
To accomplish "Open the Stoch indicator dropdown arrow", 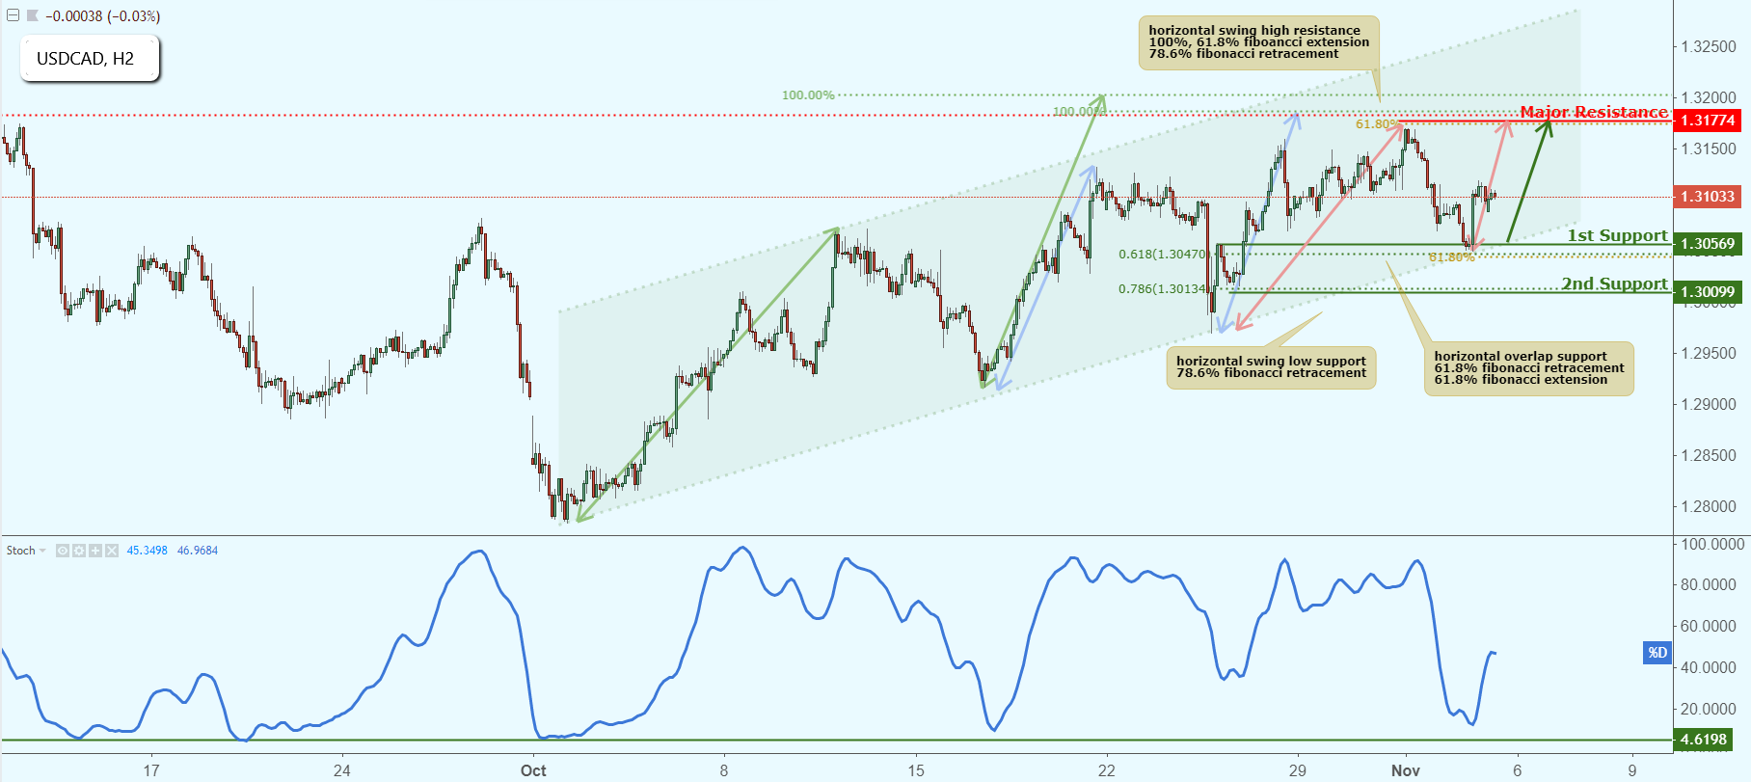I will [43, 551].
